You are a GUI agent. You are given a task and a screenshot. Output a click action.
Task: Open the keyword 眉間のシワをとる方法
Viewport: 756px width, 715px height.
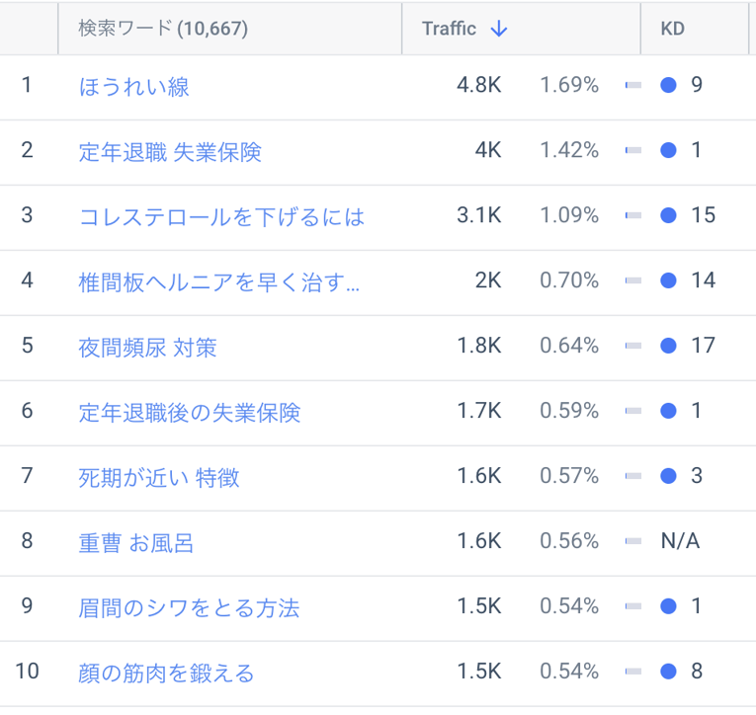click(x=189, y=608)
